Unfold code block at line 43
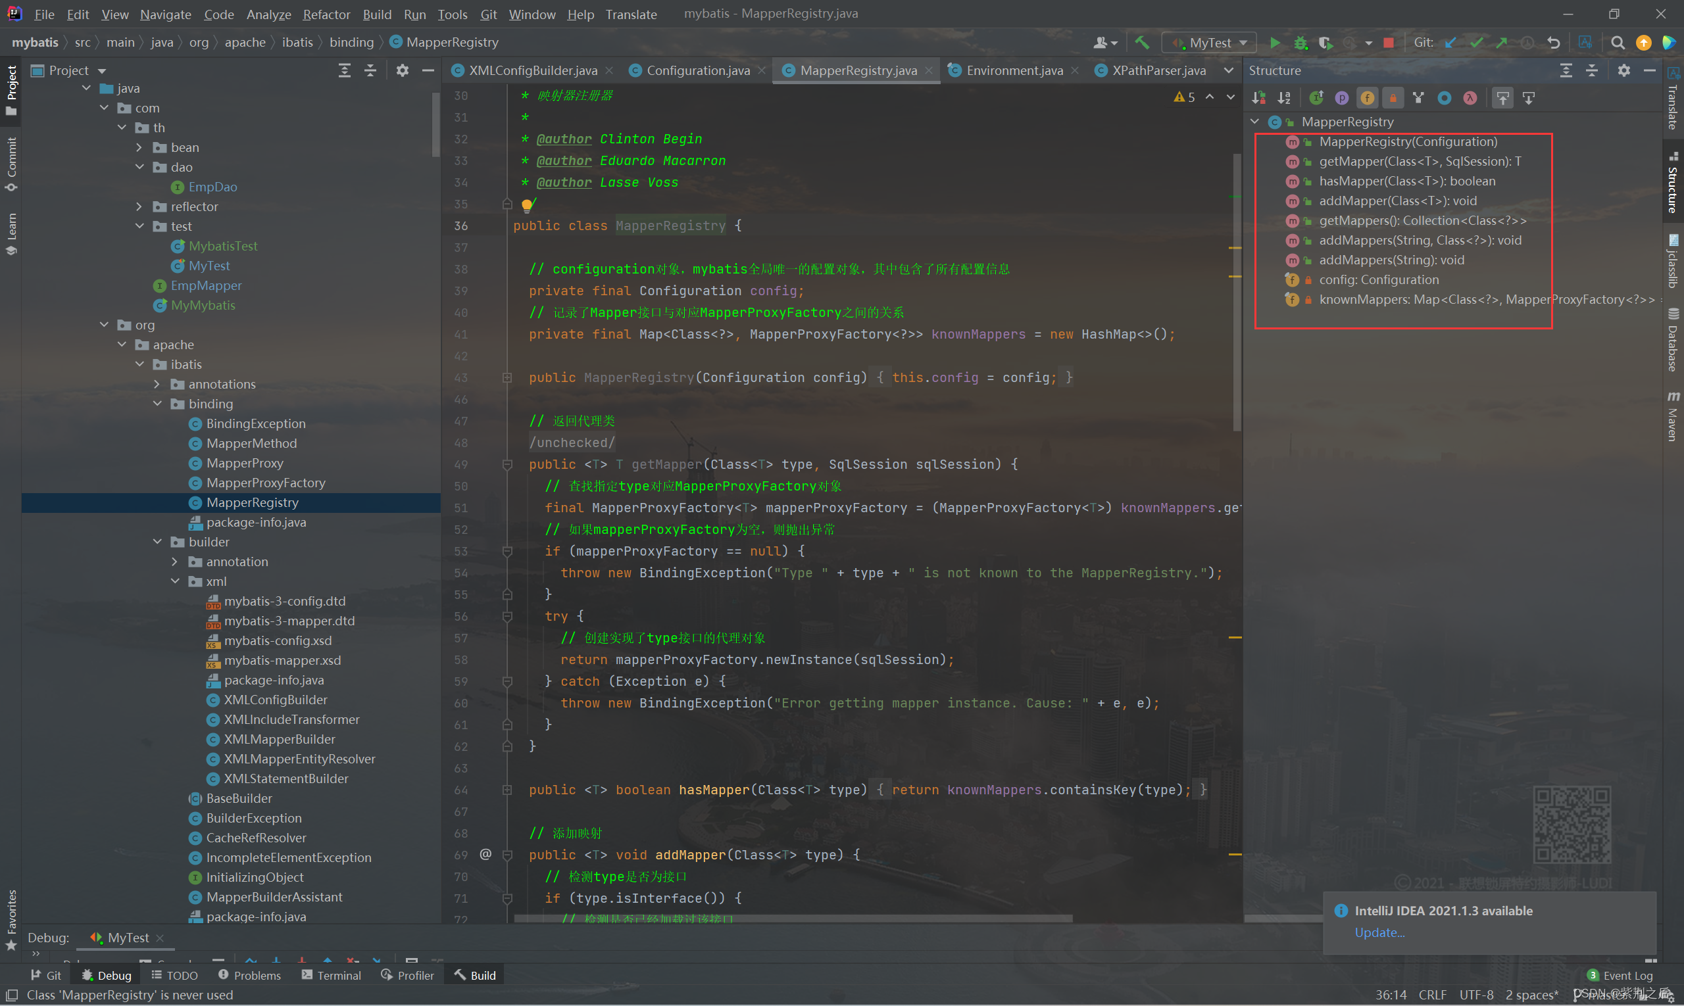The image size is (1684, 1006). [x=507, y=377]
